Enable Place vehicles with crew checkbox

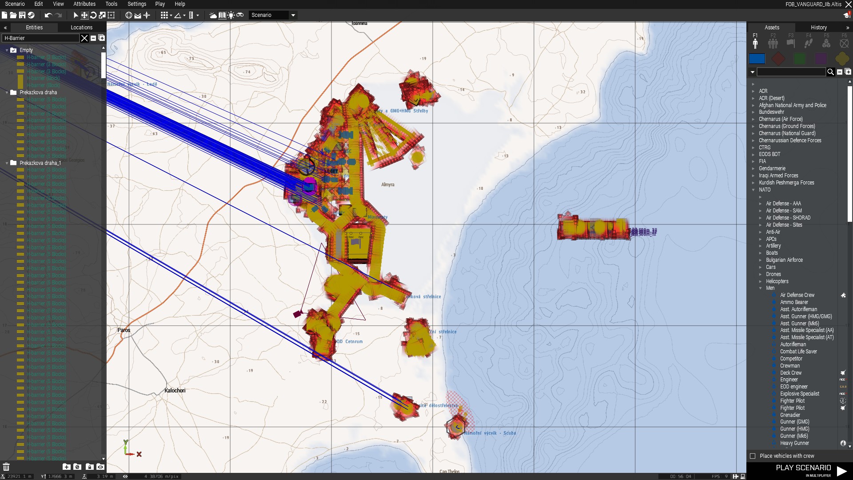(x=753, y=456)
